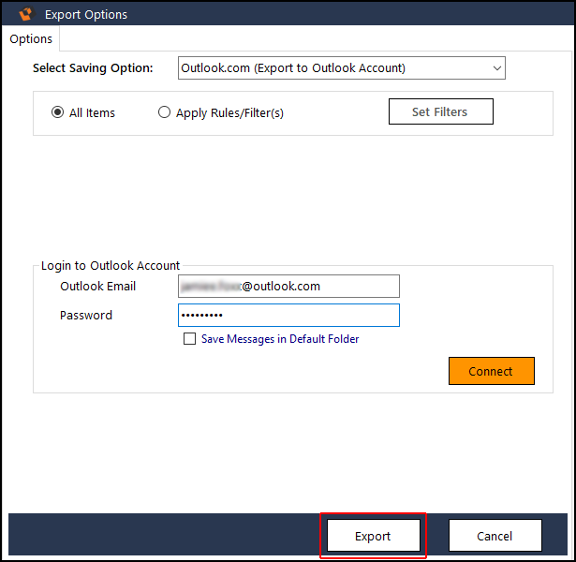Tick Save Messages in Default Folder checkbox
The image size is (576, 562).
coord(189,339)
